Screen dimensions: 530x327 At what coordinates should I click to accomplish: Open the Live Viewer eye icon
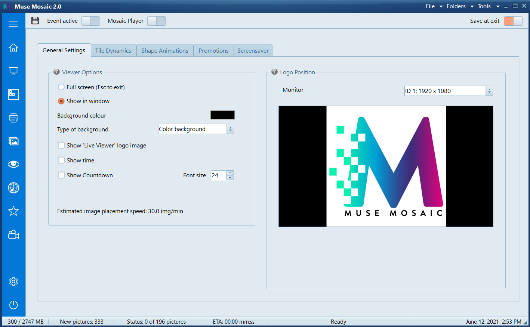[13, 164]
